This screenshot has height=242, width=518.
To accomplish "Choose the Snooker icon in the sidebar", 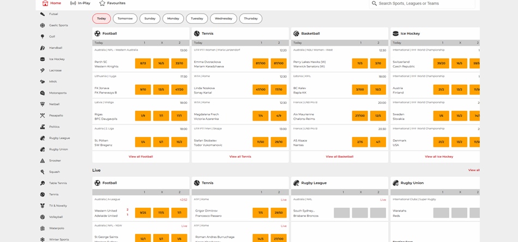I will [x=43, y=160].
